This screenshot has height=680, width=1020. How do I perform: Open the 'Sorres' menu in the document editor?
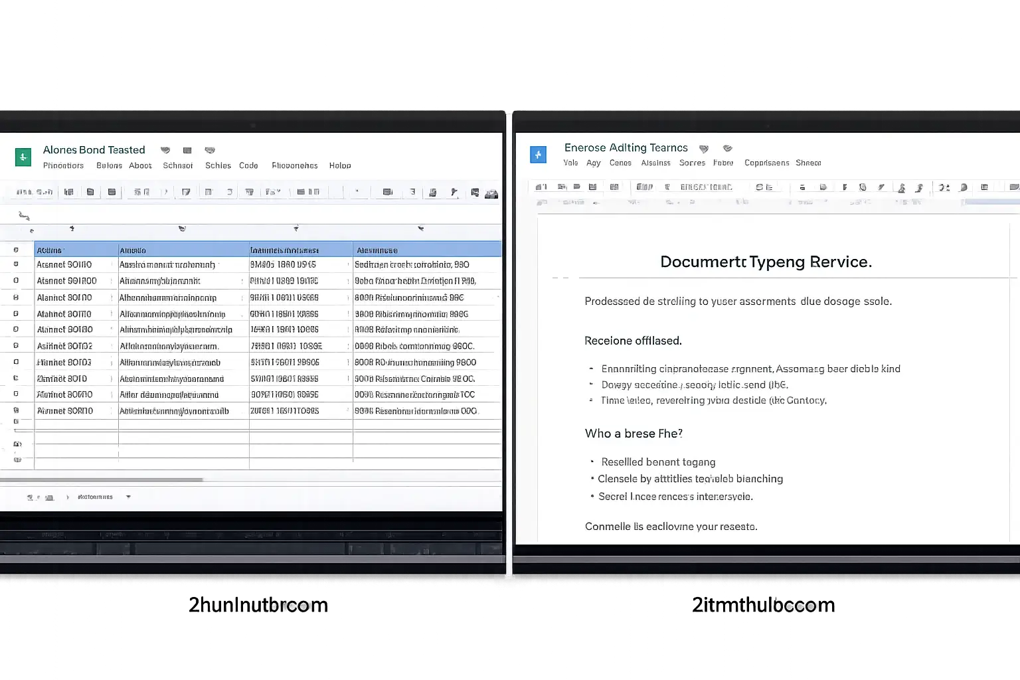(x=692, y=163)
